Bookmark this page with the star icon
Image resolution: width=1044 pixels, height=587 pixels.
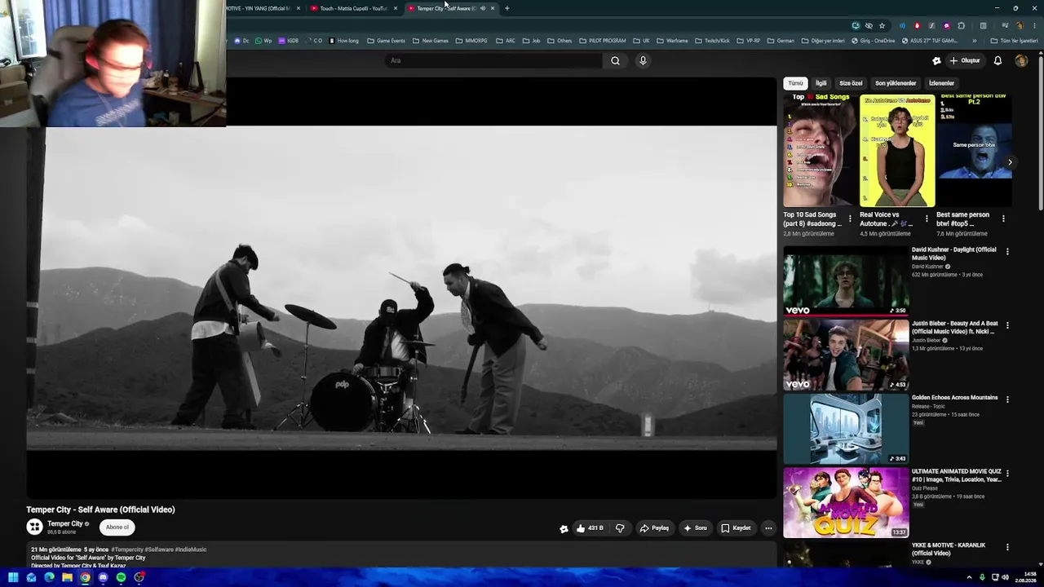(882, 25)
